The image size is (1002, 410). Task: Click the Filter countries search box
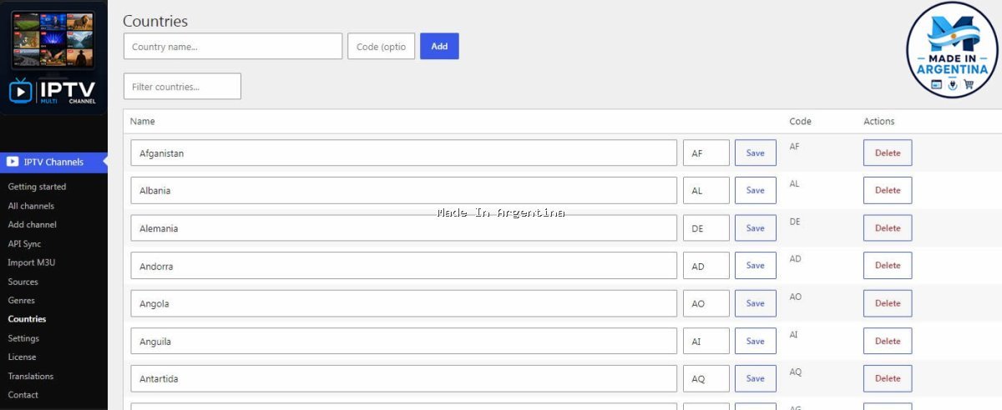coord(182,87)
